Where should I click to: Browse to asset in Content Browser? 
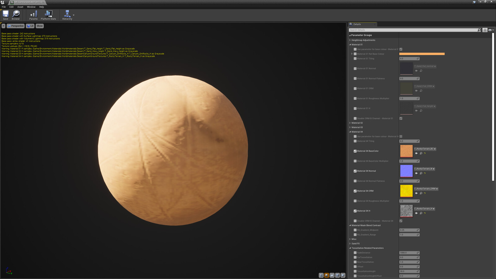(16, 15)
